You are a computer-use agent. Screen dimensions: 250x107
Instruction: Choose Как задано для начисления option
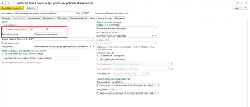point(98,59)
